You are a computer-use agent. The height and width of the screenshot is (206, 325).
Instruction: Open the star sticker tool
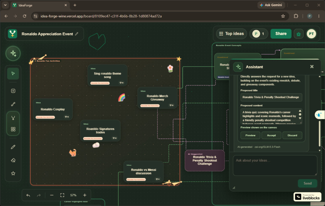click(x=13, y=173)
